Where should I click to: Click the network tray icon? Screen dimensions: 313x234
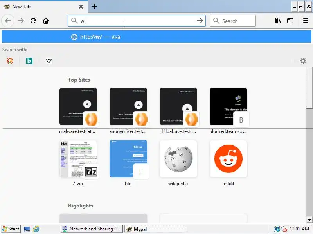(277, 229)
